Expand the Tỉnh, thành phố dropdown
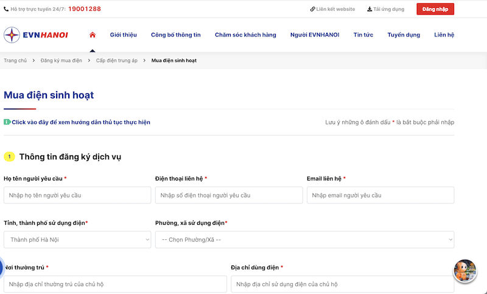 [77, 240]
